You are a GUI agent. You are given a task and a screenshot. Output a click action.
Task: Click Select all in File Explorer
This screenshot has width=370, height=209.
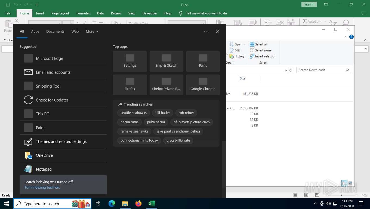259,44
